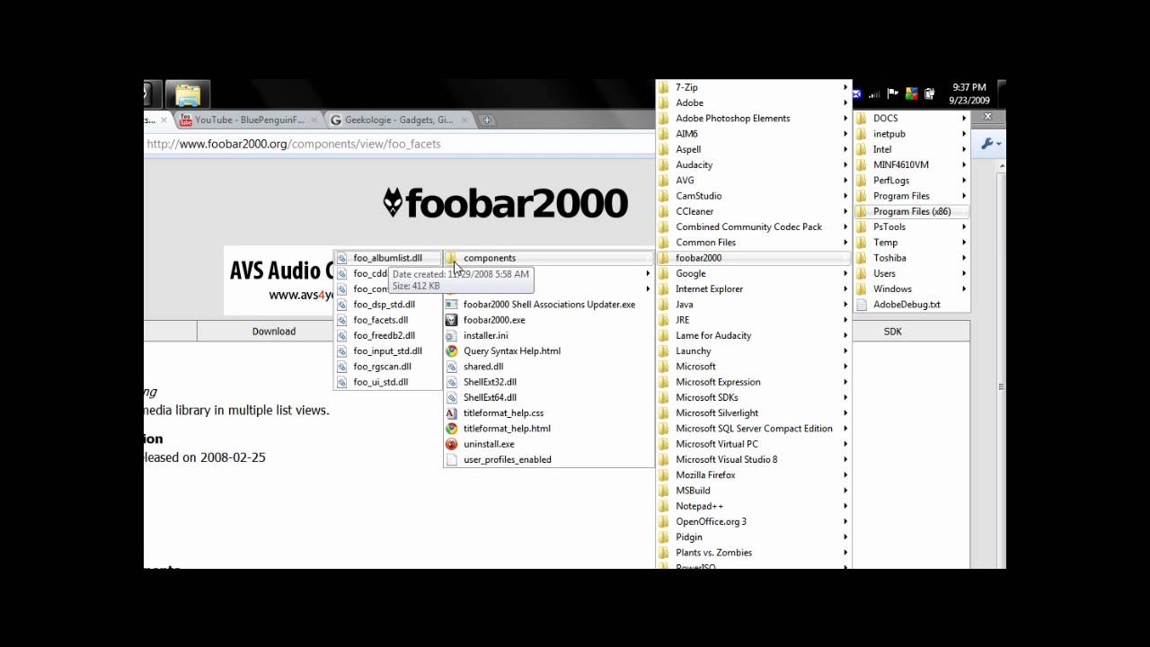Open the components folder in foobar2000 menu

click(x=548, y=258)
